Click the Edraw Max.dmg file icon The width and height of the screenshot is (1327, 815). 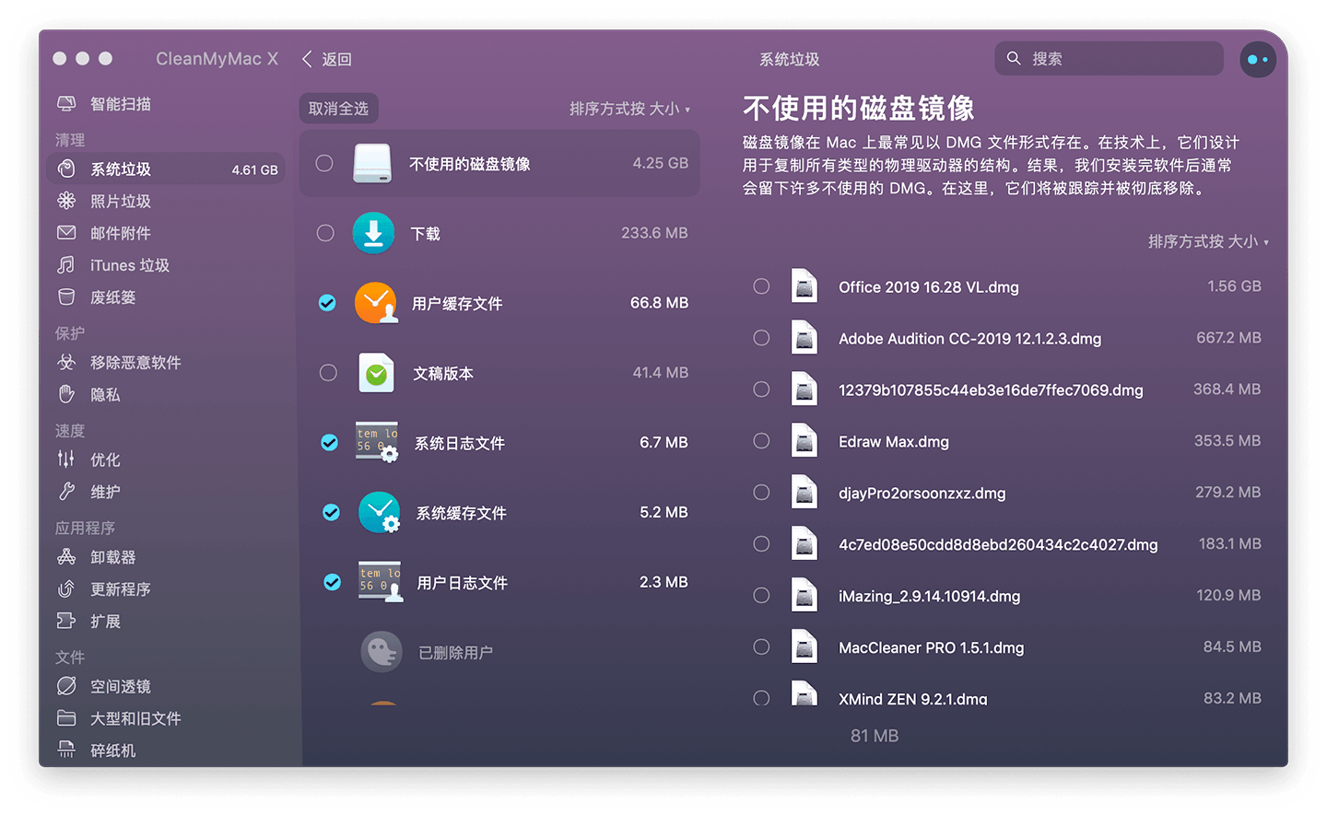coord(804,441)
